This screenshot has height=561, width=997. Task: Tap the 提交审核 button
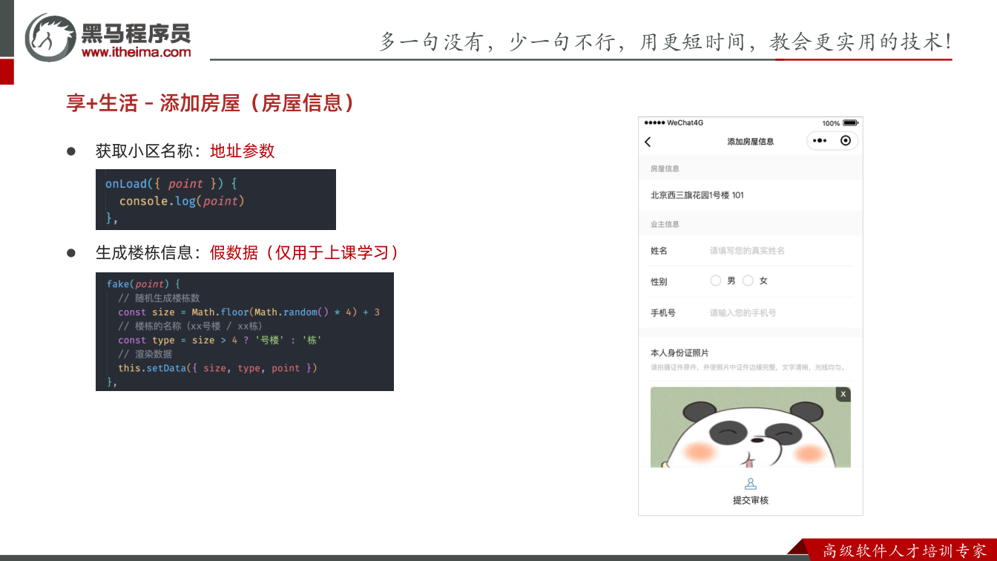[x=751, y=500]
